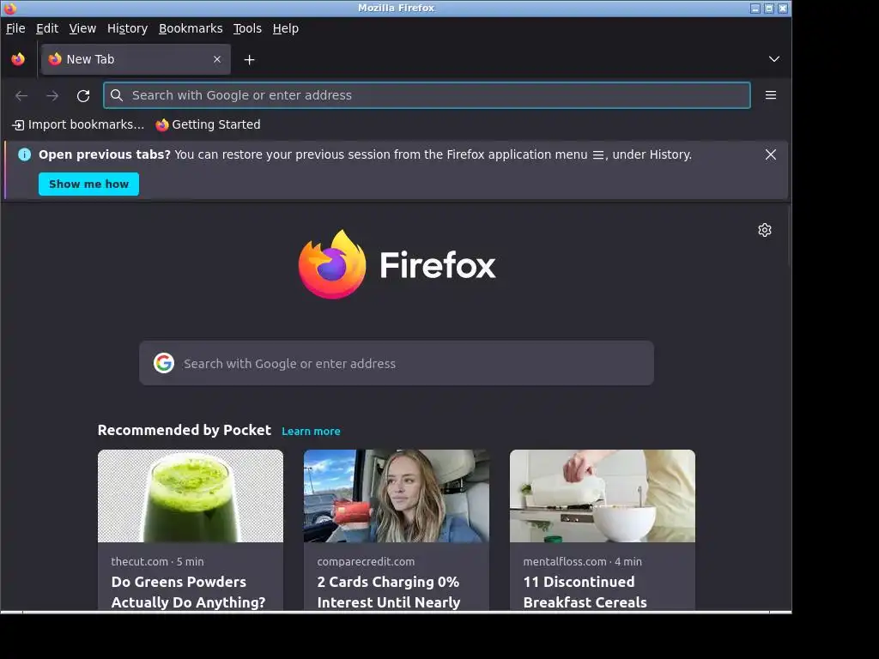Go forward with the forward arrow
This screenshot has width=879, height=659.
click(x=52, y=96)
